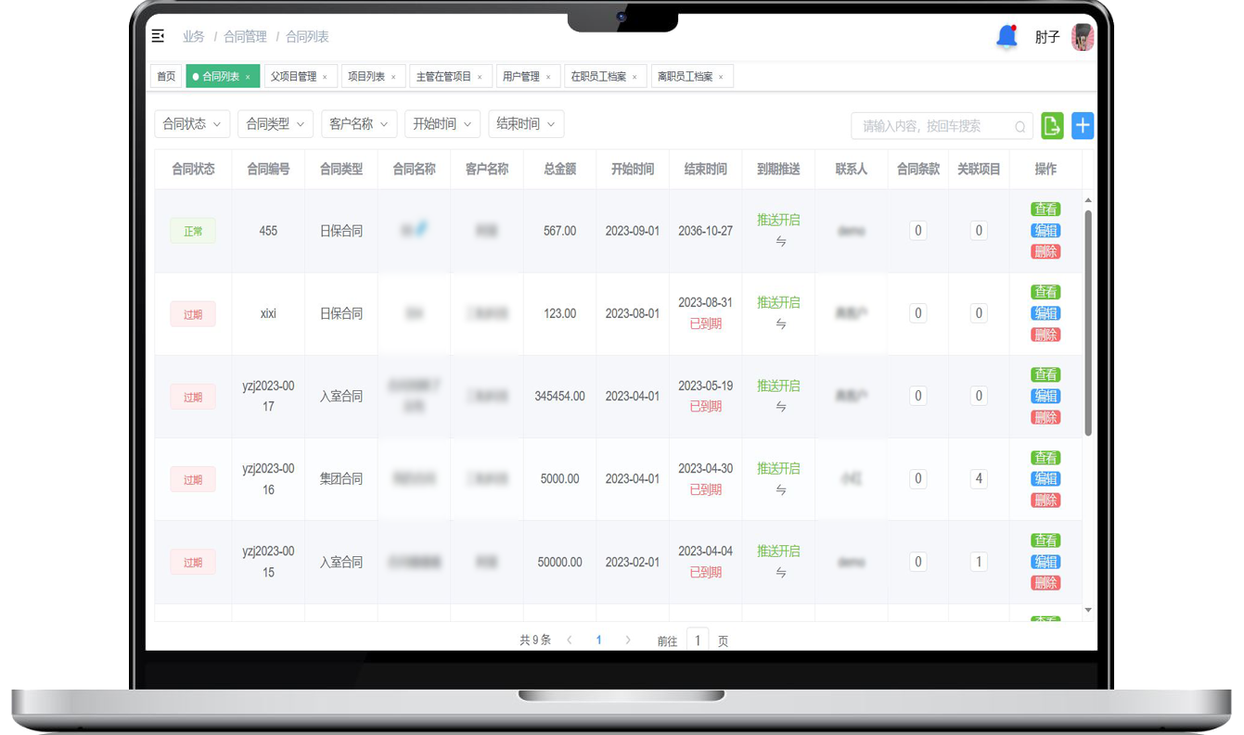This screenshot has height=735, width=1244.
Task: Close the 用户管理 tab via x icon
Action: [548, 77]
